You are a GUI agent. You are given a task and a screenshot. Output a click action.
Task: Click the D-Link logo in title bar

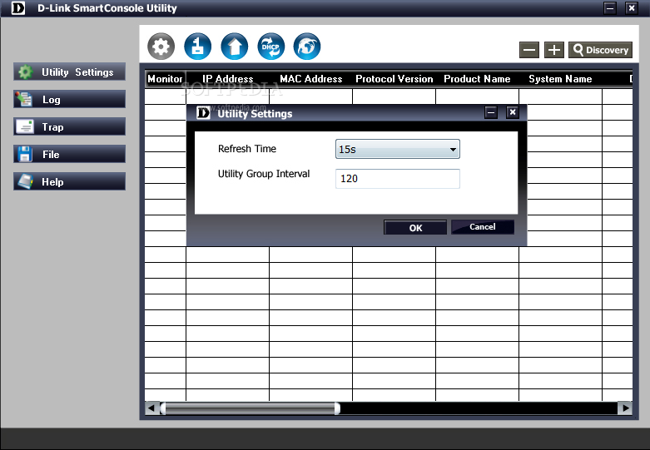click(18, 7)
